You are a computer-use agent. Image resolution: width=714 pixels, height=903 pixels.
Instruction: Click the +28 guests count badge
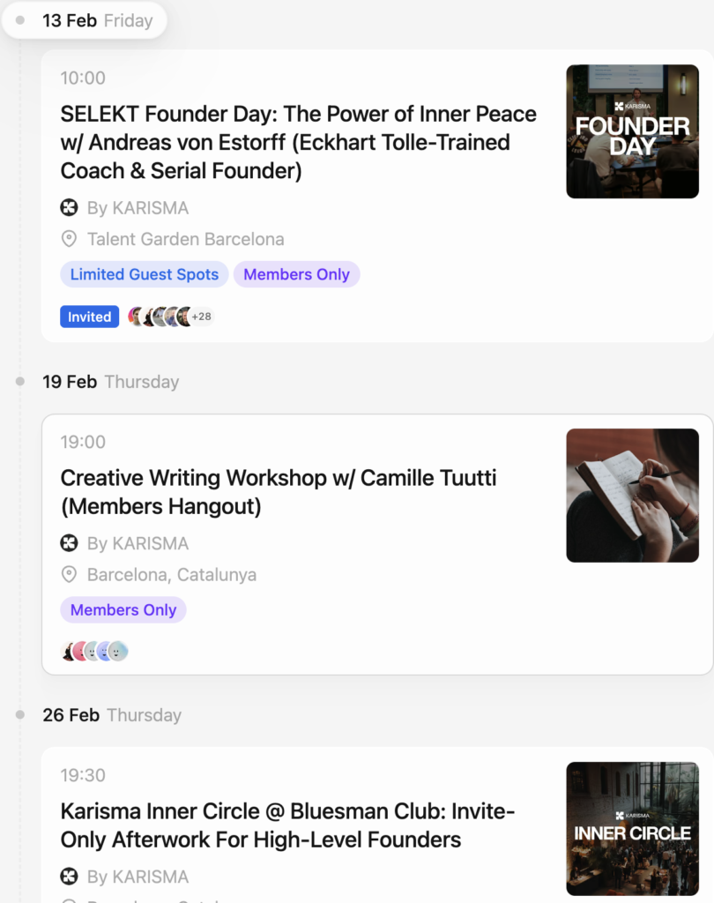click(202, 317)
